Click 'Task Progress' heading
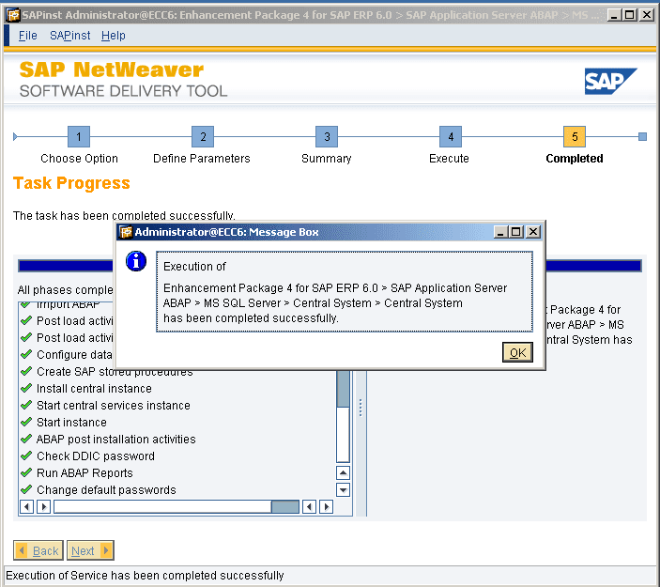660x587 pixels. coord(71,183)
